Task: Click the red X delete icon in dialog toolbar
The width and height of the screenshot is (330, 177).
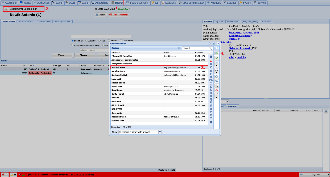Action: [216, 90]
